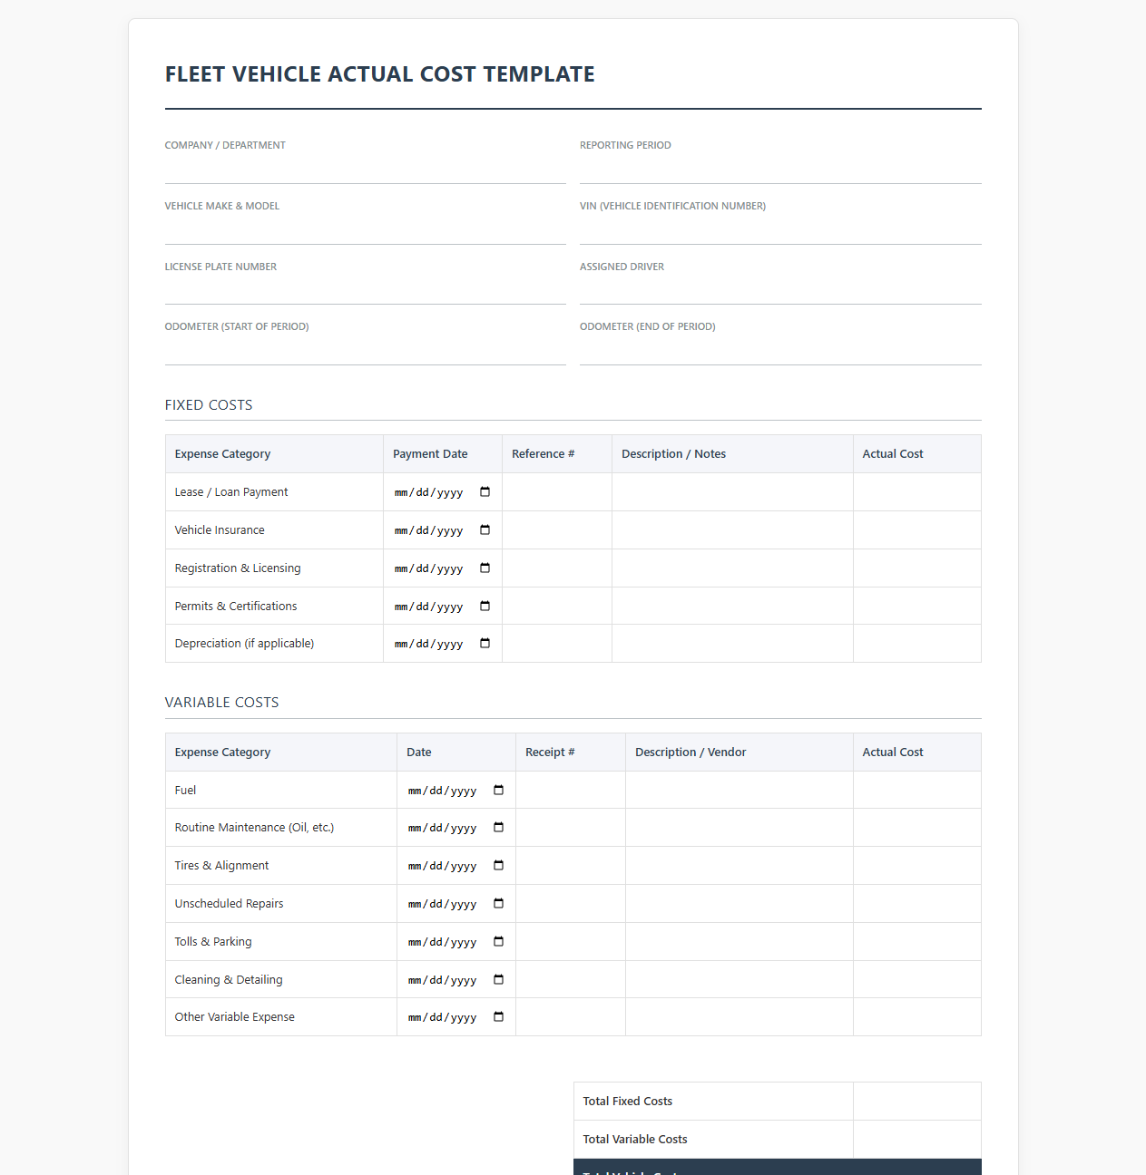Click Description / Notes cell for Depreciation
Screen dimensions: 1146x1175
pos(732,644)
